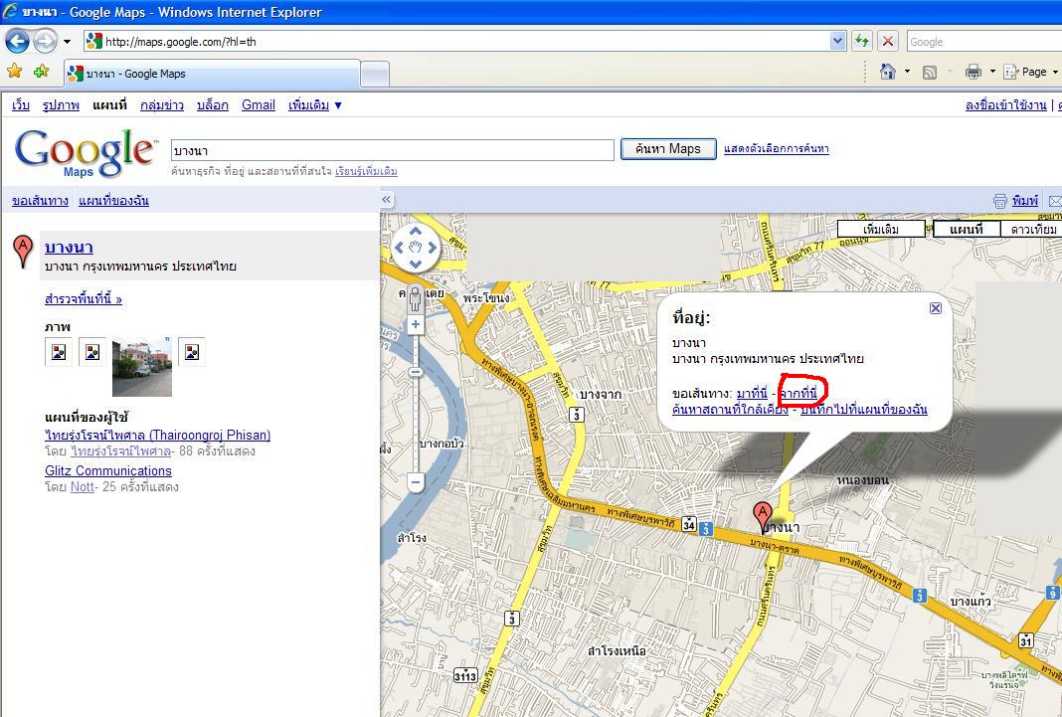Click the Google Maps logo
Screen dimensions: 1062x717
[x=86, y=152]
